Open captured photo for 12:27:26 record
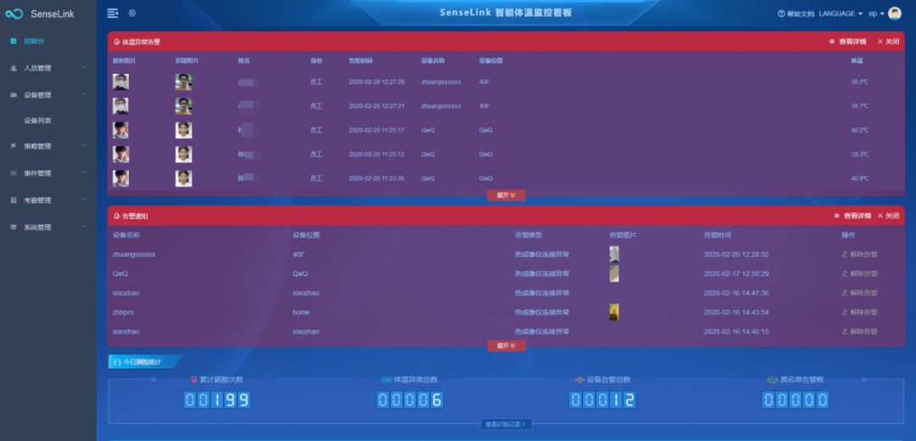916x441 pixels. coord(121,81)
